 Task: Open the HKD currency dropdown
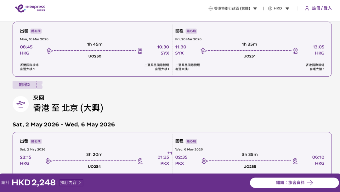coord(279,9)
